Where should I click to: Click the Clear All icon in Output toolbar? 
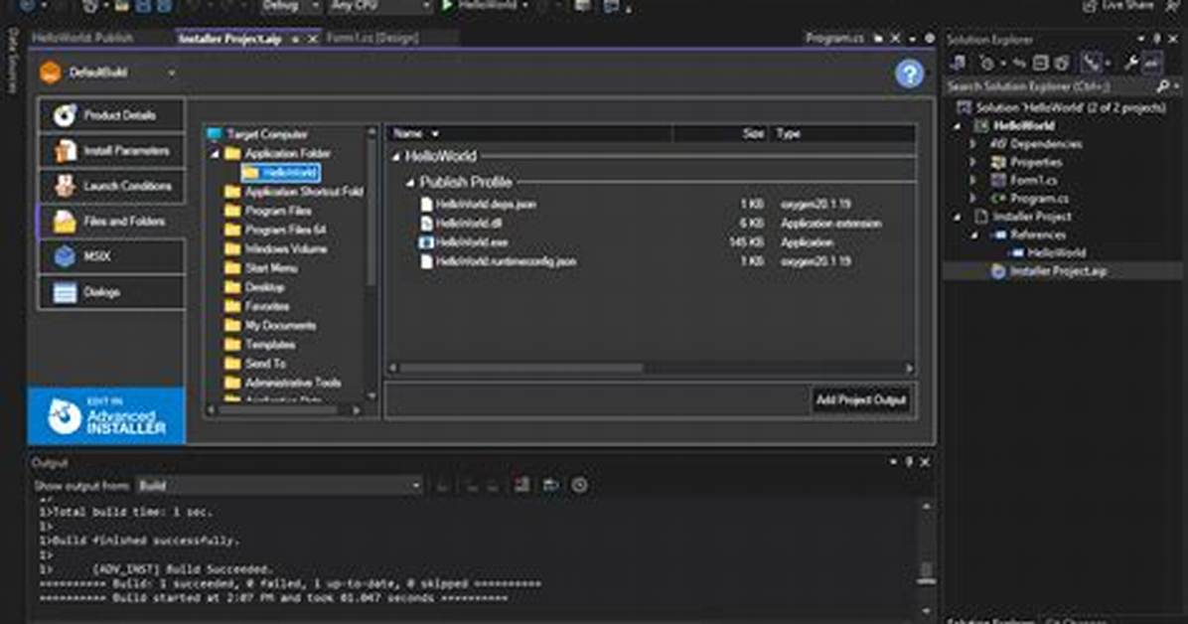coord(522,485)
